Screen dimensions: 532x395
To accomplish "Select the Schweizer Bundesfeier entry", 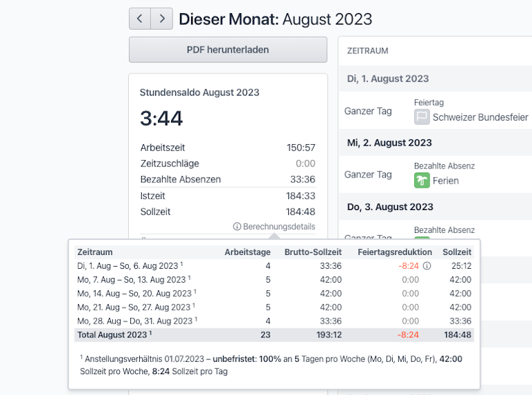I will pyautogui.click(x=471, y=117).
